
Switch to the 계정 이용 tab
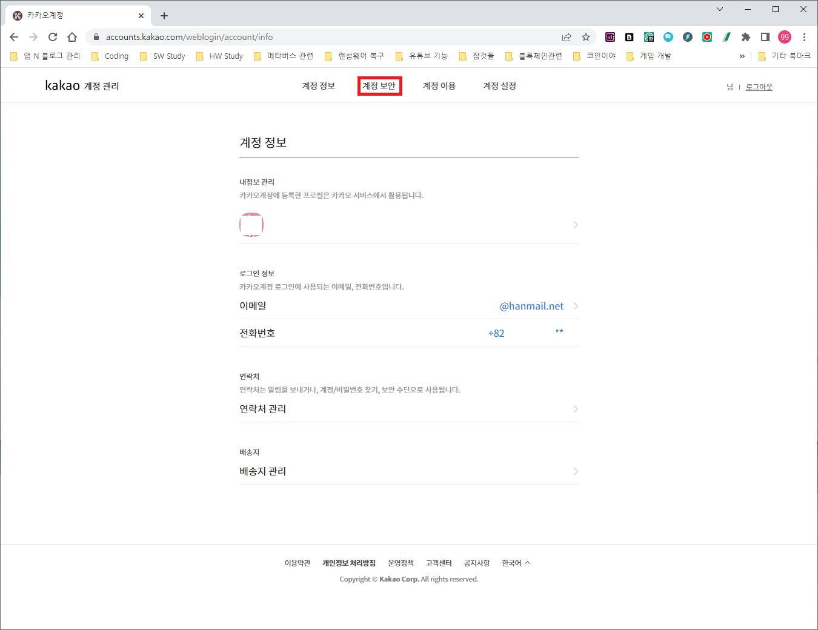pos(439,85)
